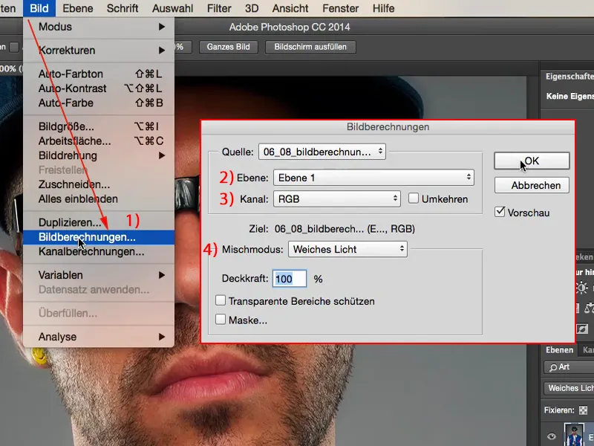Enable the Umkehren checkbox
Image resolution: width=594 pixels, height=446 pixels.
point(414,198)
